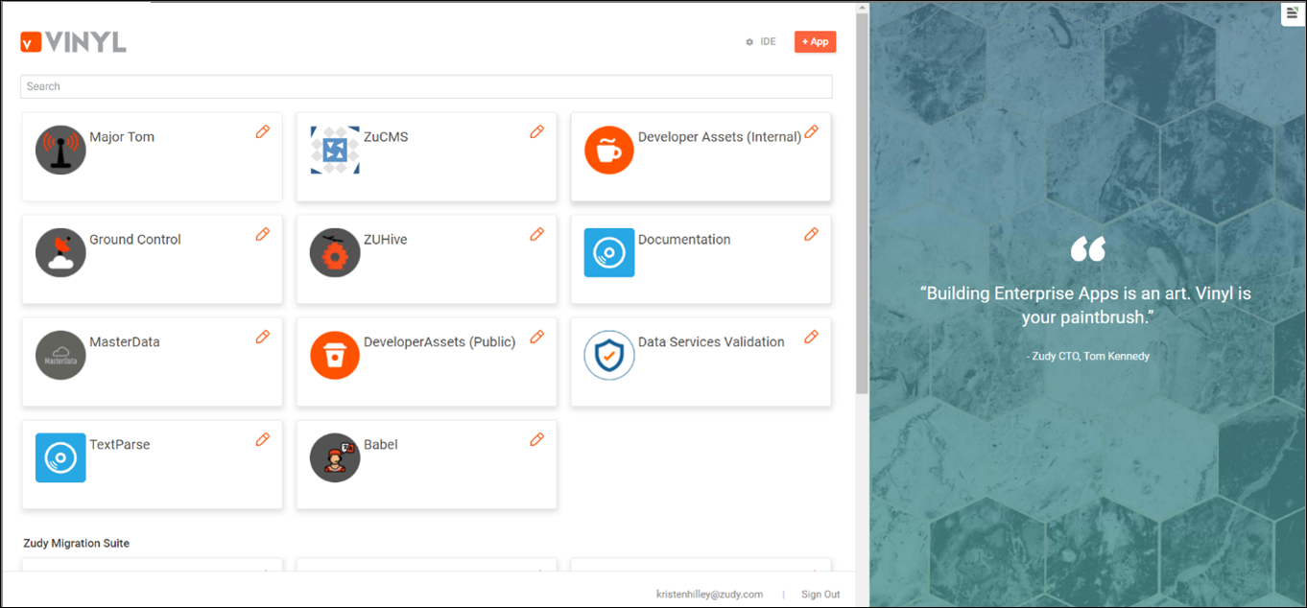Click the kristenhilley@zudy.com account email
Image resolution: width=1307 pixels, height=608 pixels.
point(709,595)
